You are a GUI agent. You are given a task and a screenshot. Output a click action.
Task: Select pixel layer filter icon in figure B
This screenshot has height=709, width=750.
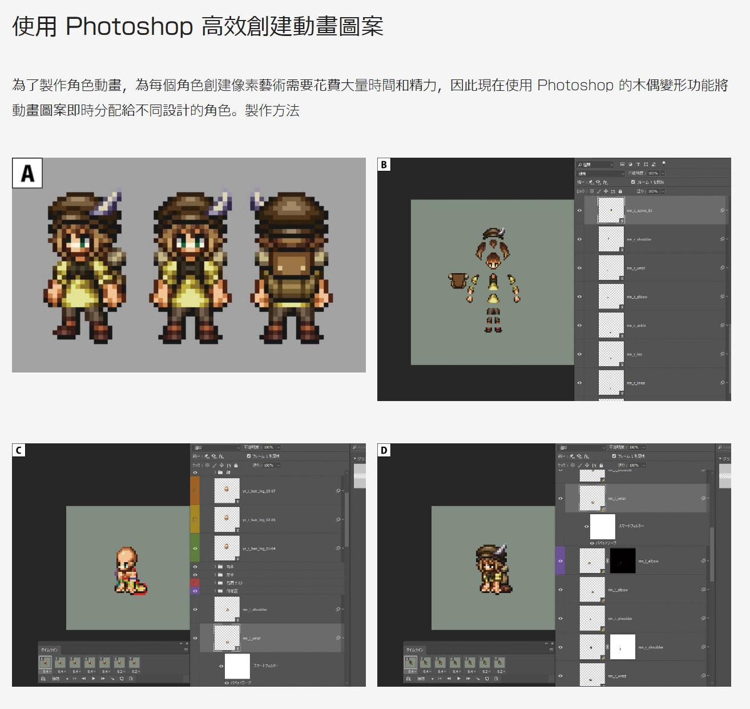click(x=622, y=164)
